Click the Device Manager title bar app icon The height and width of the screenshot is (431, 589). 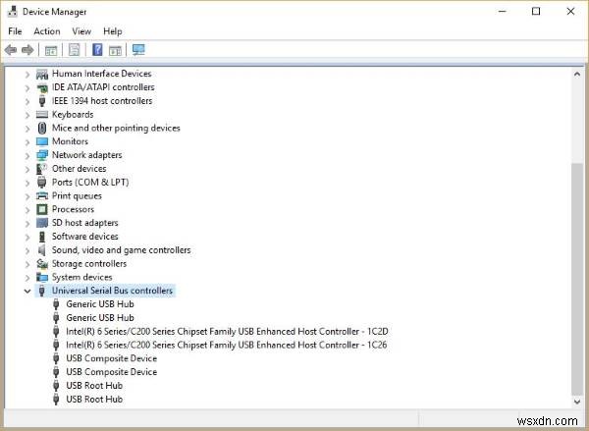click(x=13, y=12)
